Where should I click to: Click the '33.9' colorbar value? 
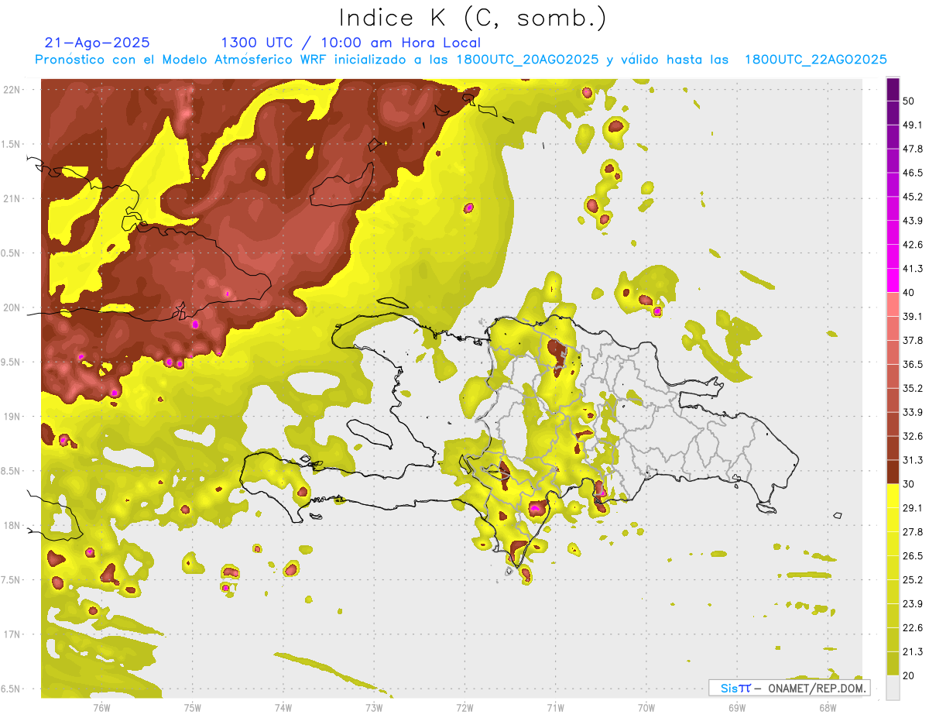coord(913,412)
